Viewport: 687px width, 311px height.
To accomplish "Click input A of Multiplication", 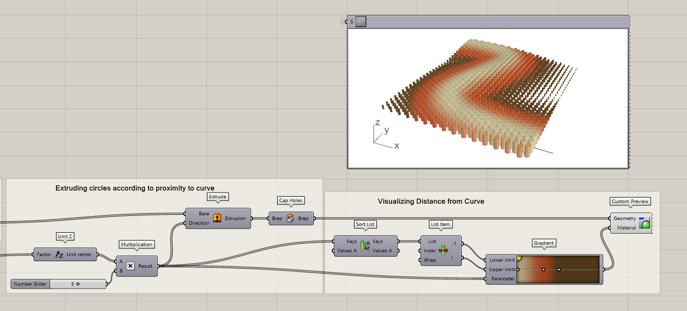I will pos(121,261).
